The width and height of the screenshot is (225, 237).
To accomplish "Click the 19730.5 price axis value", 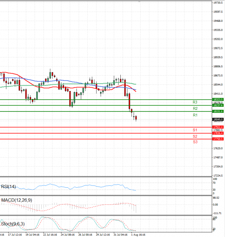I will pyautogui.click(x=218, y=3).
